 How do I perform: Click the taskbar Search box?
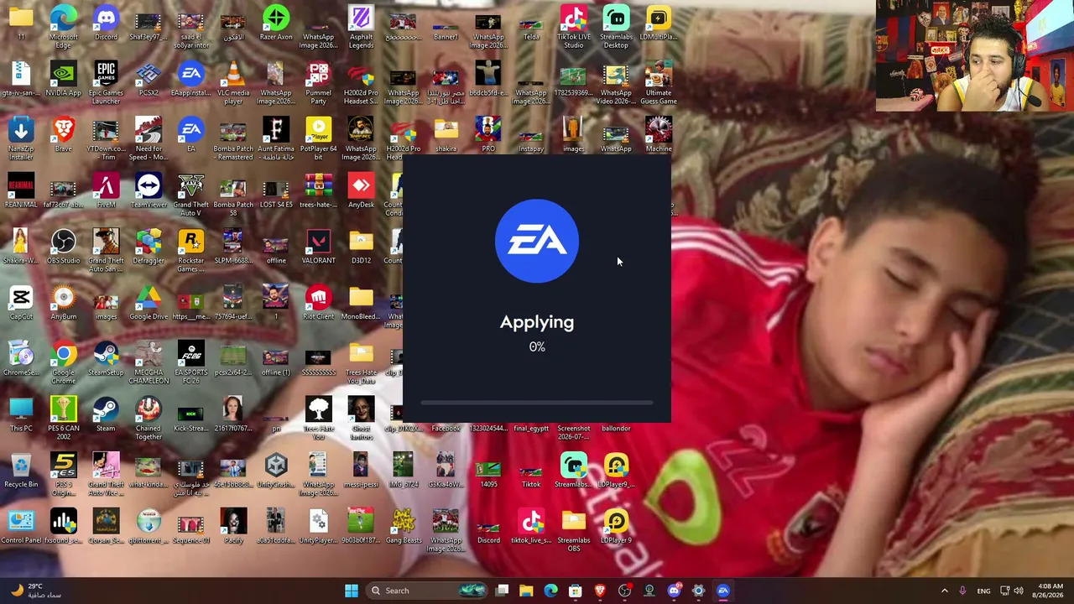coord(425,591)
